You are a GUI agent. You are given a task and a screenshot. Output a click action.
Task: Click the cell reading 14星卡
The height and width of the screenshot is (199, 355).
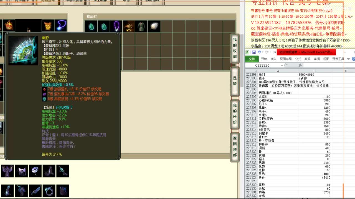pos(278,133)
